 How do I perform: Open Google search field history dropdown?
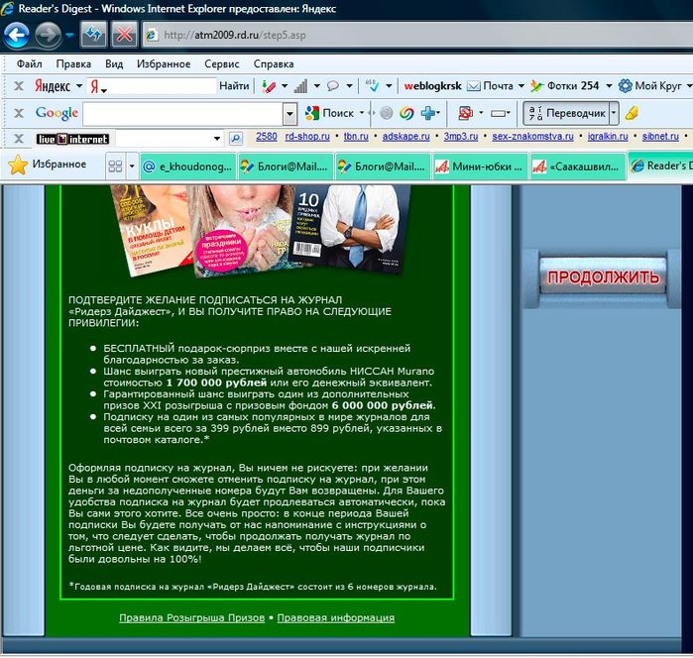tap(289, 114)
